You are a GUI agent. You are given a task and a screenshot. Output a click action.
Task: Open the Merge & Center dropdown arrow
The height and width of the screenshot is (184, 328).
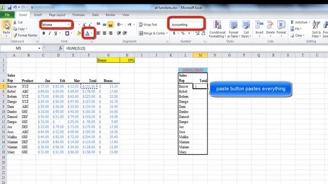tap(167, 33)
